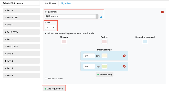Viewport: 169px width, 92px height.
Task: Change the 30 days warning color swatch
Action: pos(104,56)
